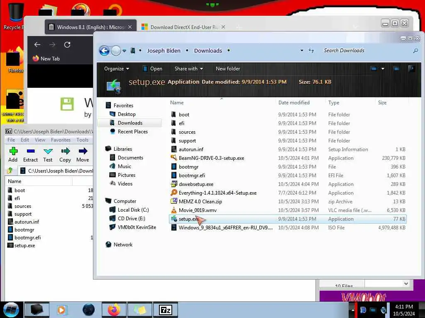This screenshot has height=318, width=425.
Task: Click the 7-Zip up-one-level folder icon
Action: pyautogui.click(x=10, y=171)
